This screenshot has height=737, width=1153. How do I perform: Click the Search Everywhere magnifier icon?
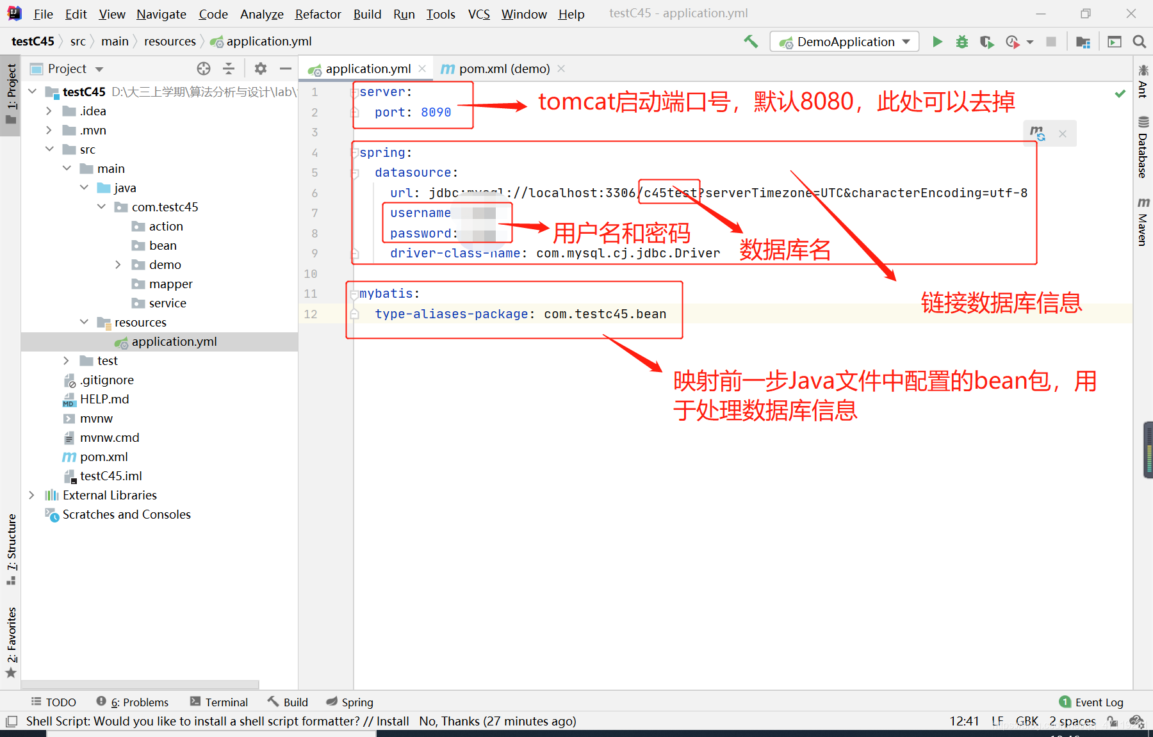[1139, 42]
